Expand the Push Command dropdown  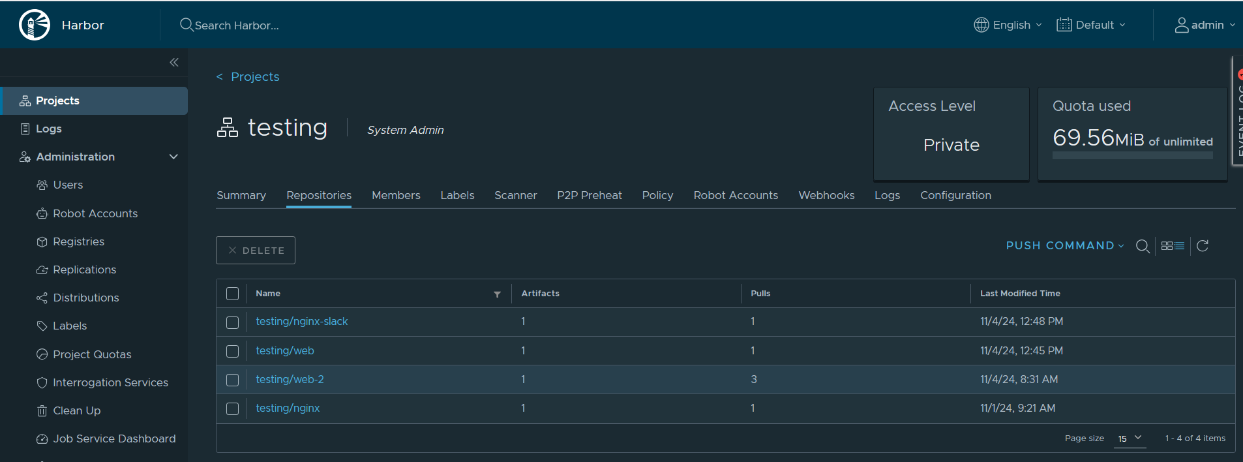click(x=1064, y=246)
